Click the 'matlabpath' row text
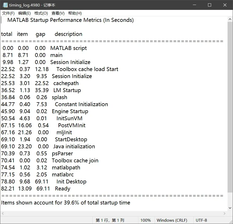The height and width of the screenshot is (224, 233). [66, 168]
